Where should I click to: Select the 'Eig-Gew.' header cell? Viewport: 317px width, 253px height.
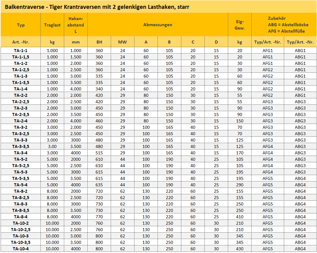point(240,25)
